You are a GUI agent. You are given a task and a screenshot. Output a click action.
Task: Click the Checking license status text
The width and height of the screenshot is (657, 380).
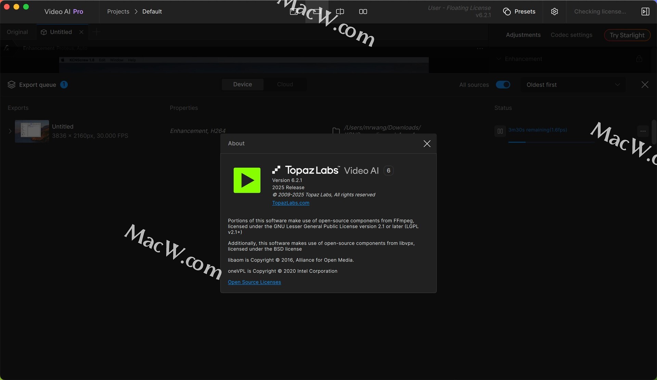tap(600, 12)
